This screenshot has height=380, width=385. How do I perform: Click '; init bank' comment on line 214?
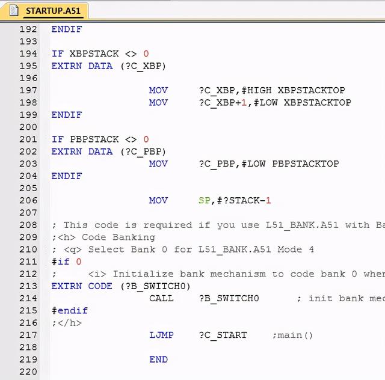click(341, 298)
